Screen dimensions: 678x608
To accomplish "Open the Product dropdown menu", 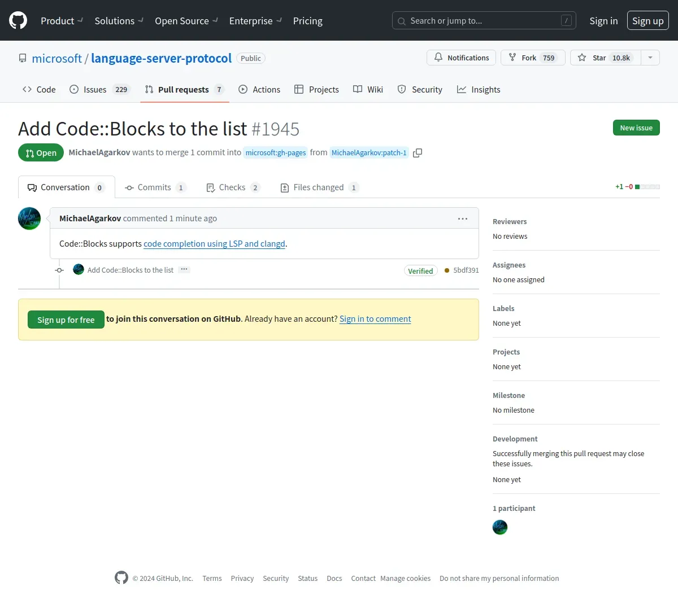I will coord(62,21).
